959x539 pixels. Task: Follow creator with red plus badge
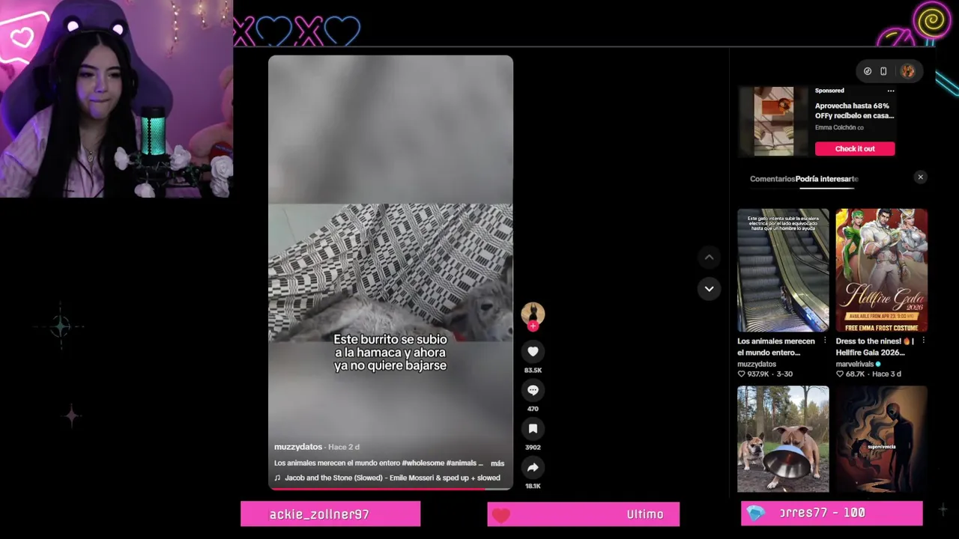point(533,326)
